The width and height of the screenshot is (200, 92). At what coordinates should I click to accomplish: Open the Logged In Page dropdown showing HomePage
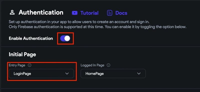pos(113,73)
